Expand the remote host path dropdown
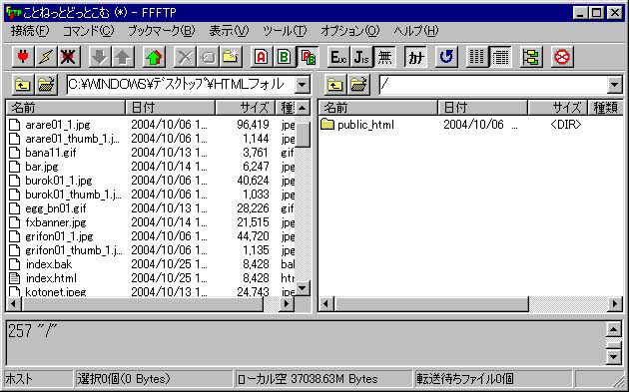This screenshot has height=392, width=629. [x=614, y=85]
